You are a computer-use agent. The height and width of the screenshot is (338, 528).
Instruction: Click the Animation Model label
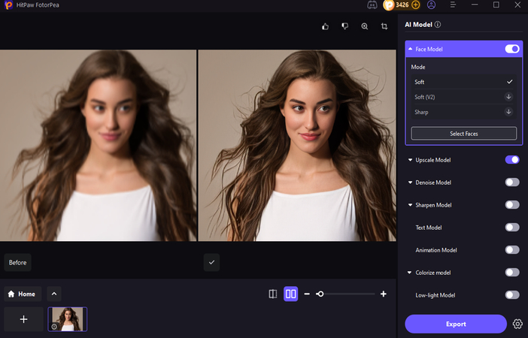[436, 250]
